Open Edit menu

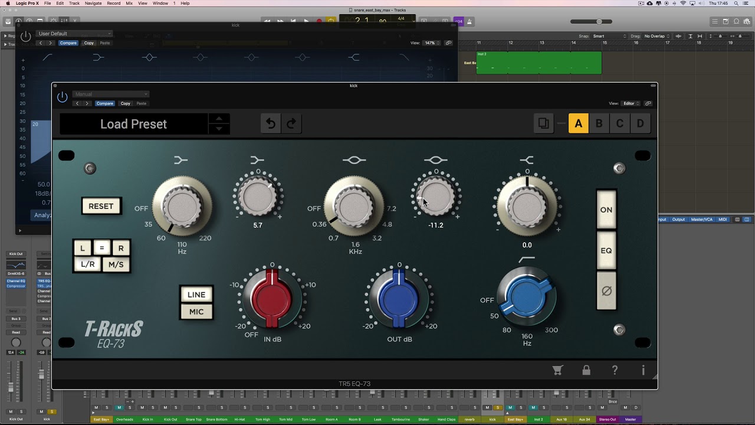[60, 4]
